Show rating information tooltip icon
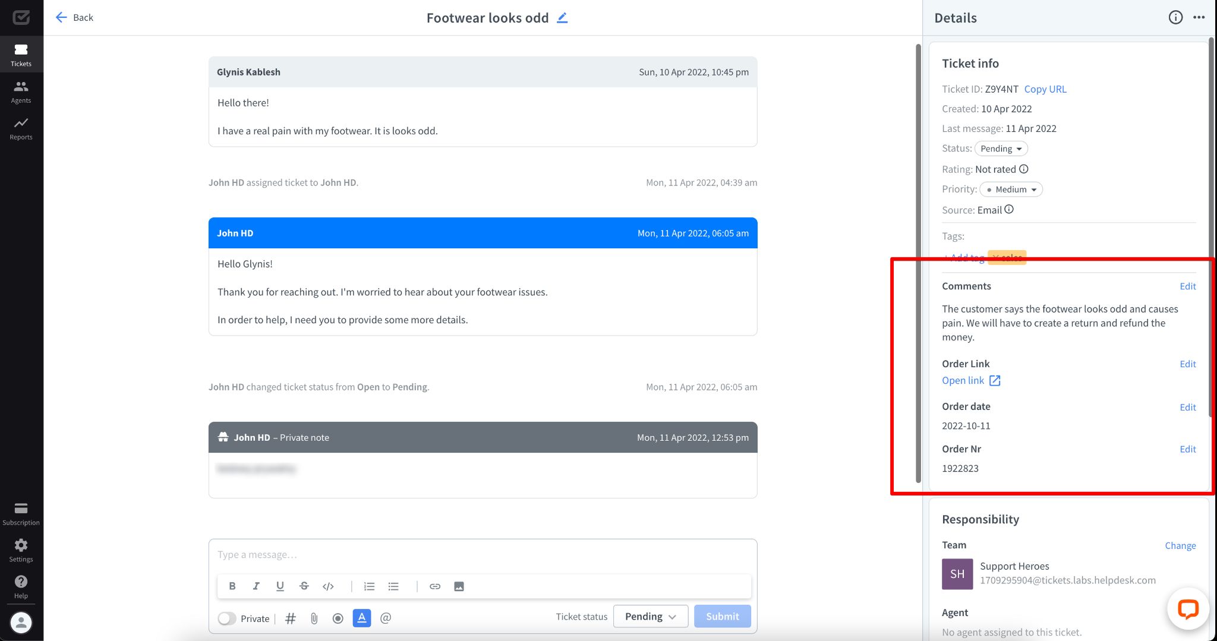 pos(1024,169)
